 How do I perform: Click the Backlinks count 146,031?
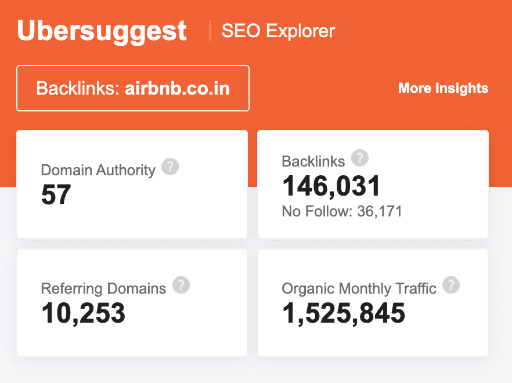[x=331, y=186]
